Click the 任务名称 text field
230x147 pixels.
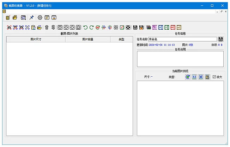pyautogui.click(x=182, y=39)
